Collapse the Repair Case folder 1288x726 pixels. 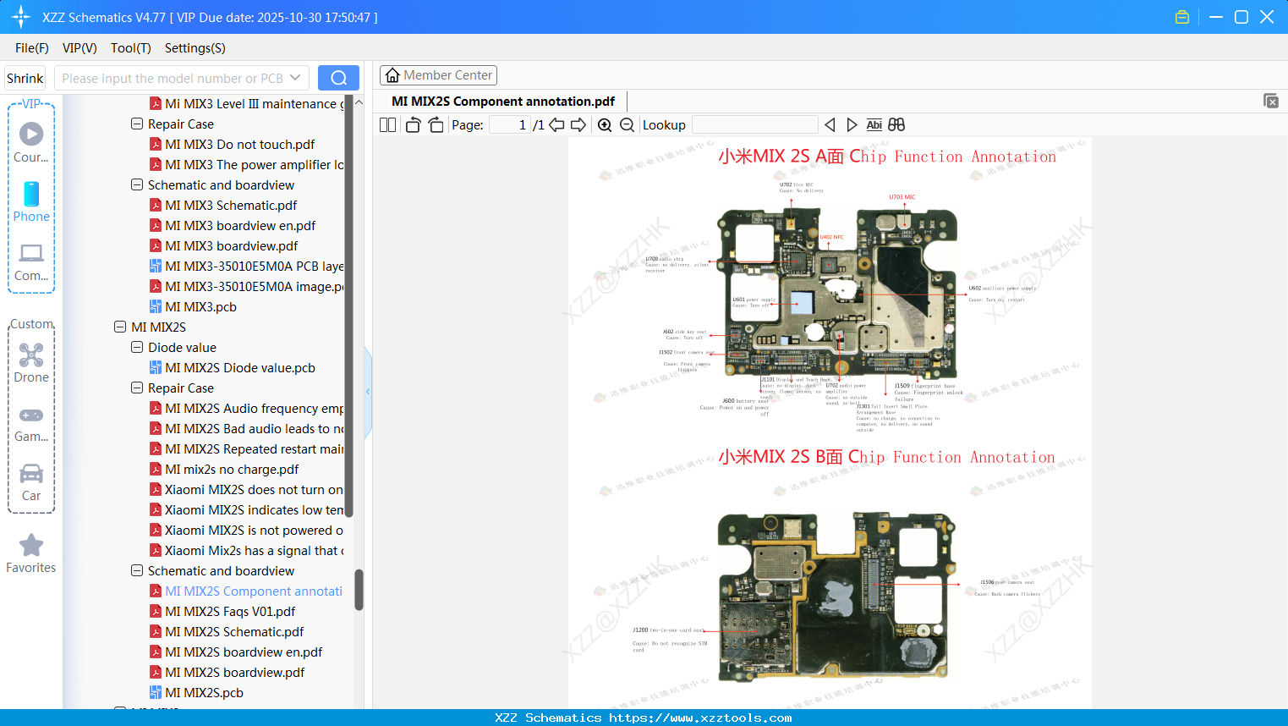pyautogui.click(x=136, y=388)
